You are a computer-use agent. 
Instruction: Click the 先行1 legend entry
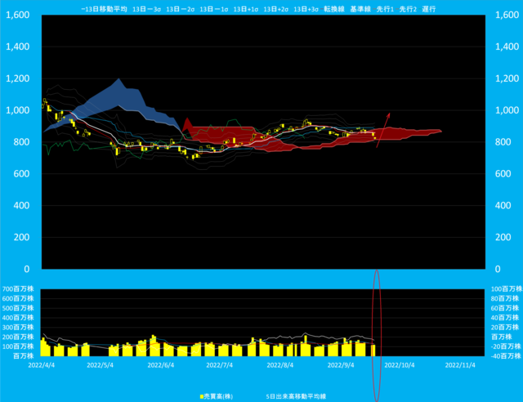[385, 9]
